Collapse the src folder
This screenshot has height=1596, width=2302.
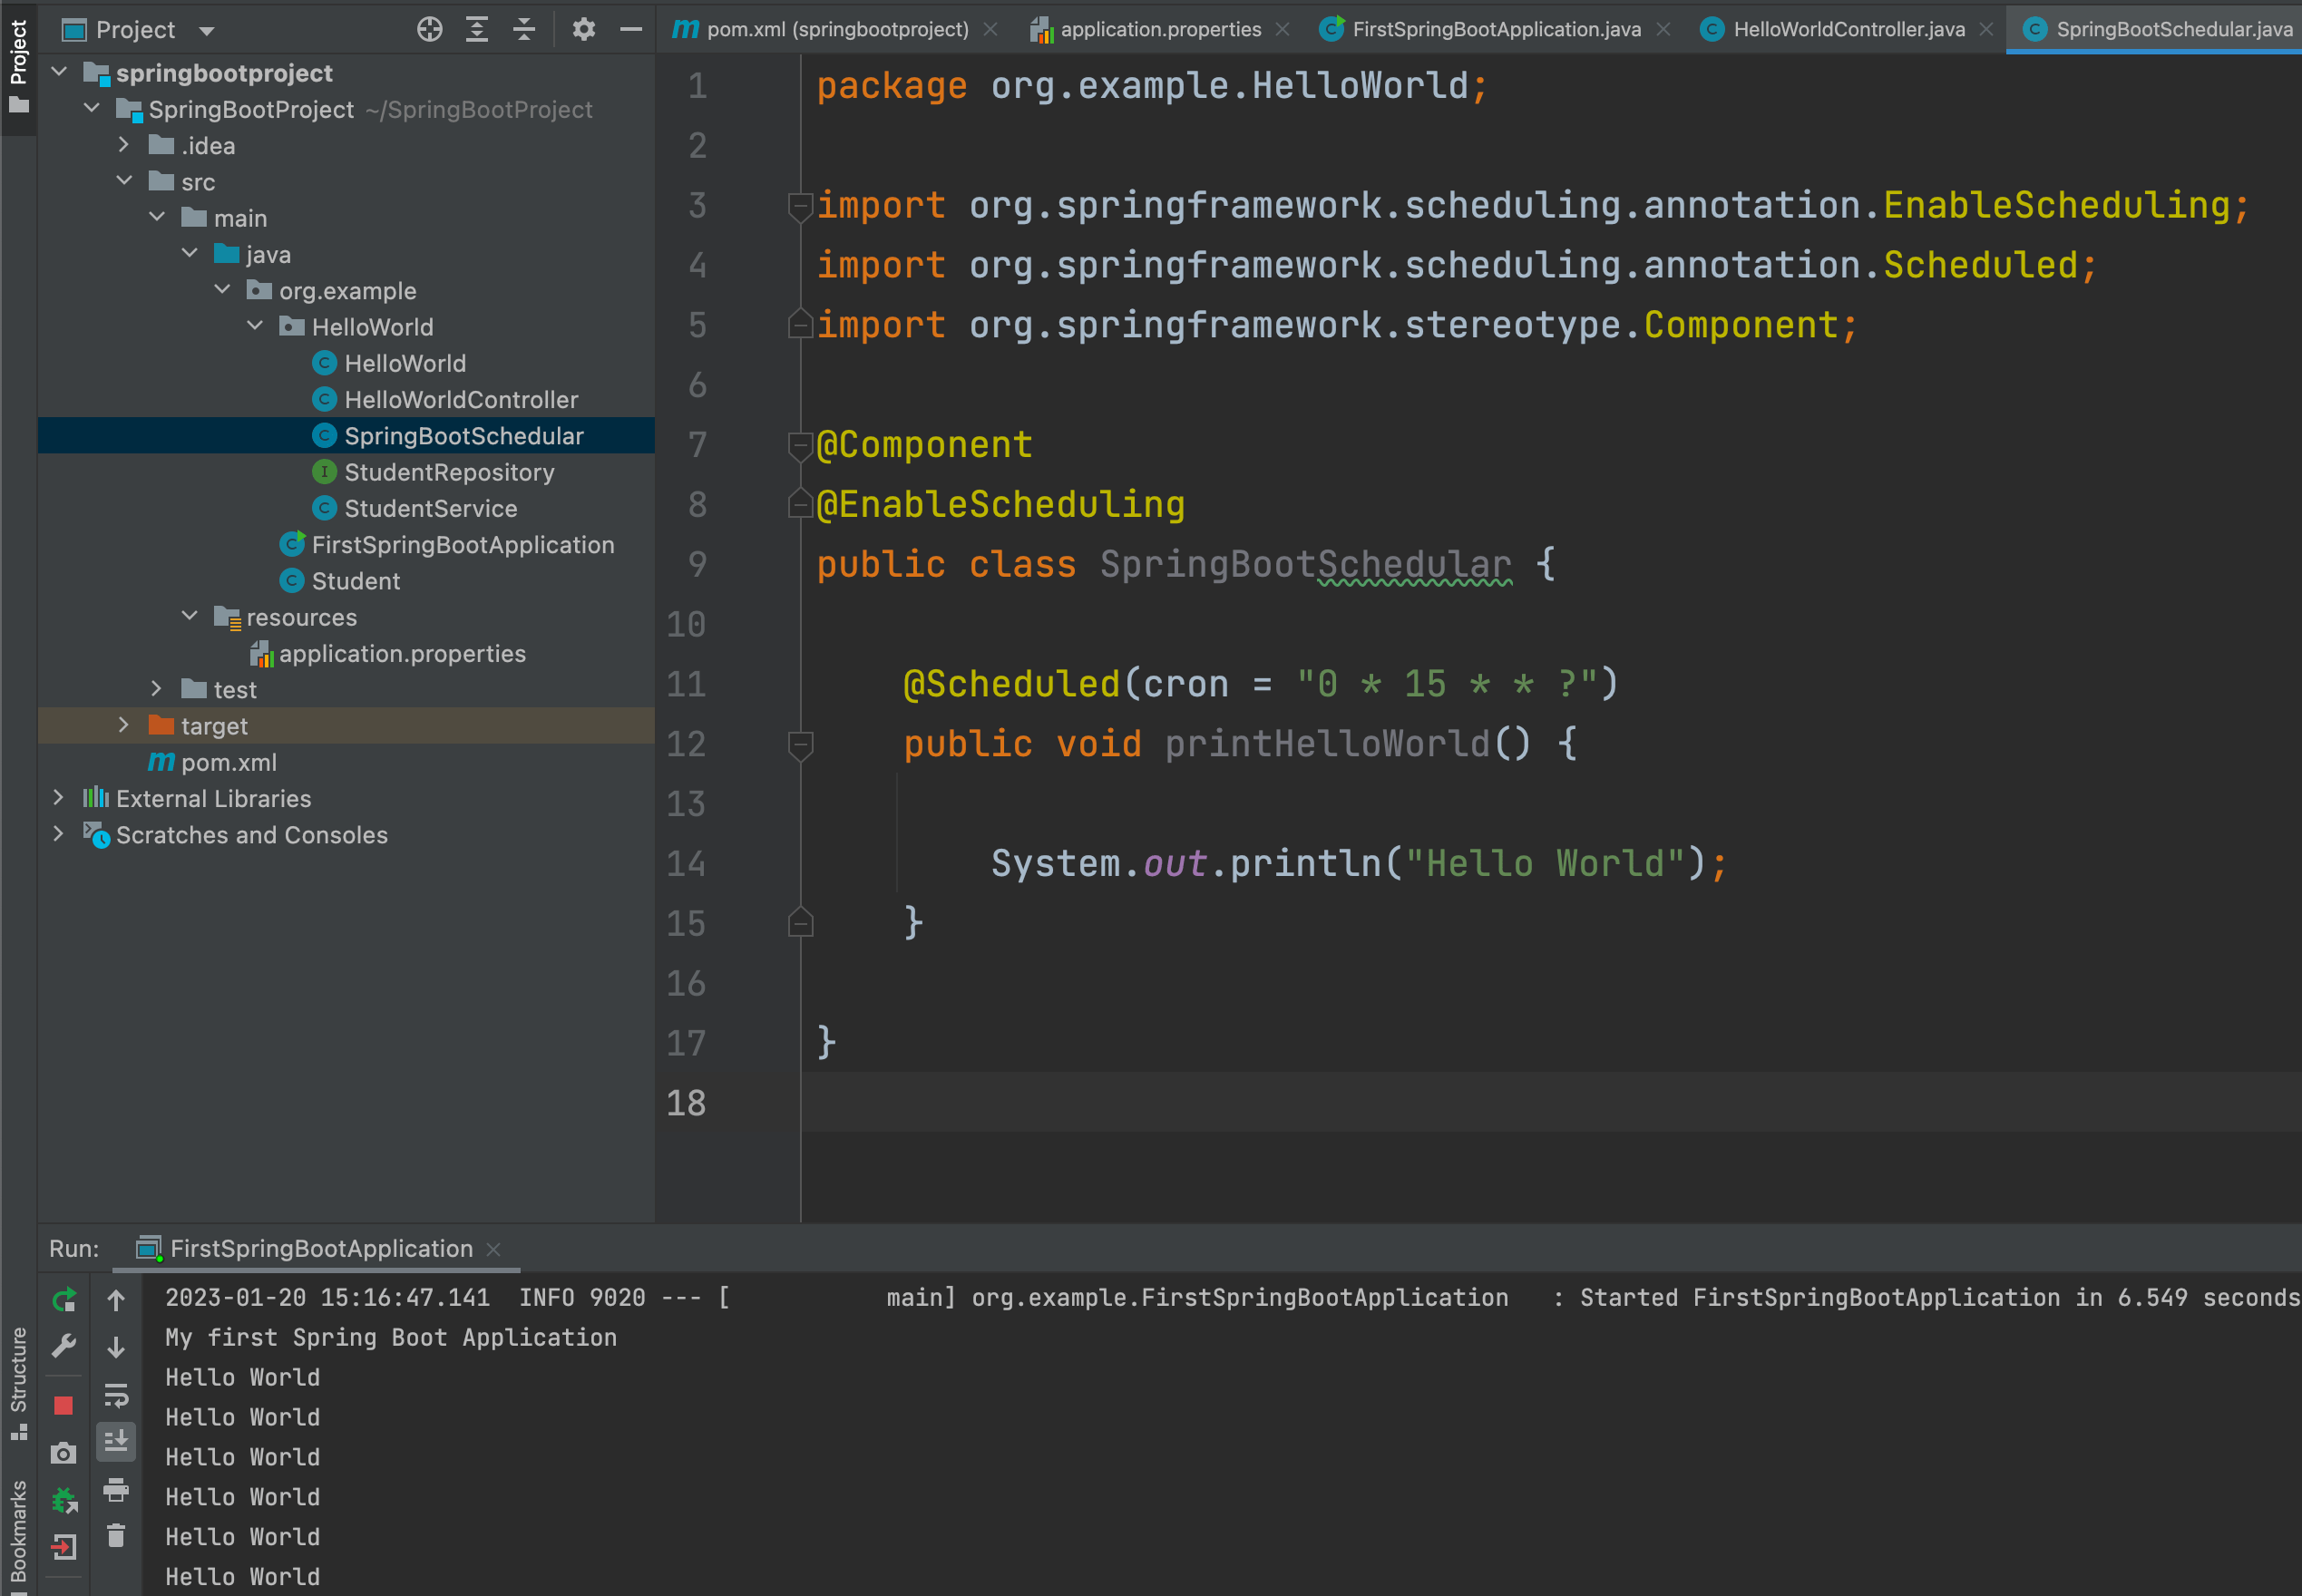[x=125, y=181]
